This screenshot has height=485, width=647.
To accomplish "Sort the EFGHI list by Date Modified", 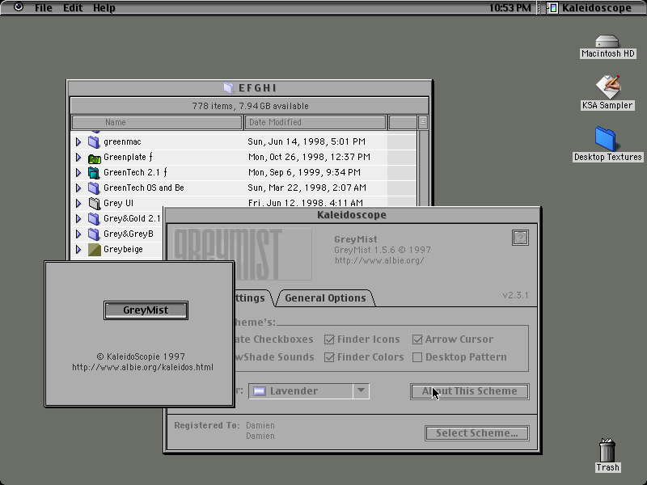I will (x=315, y=123).
